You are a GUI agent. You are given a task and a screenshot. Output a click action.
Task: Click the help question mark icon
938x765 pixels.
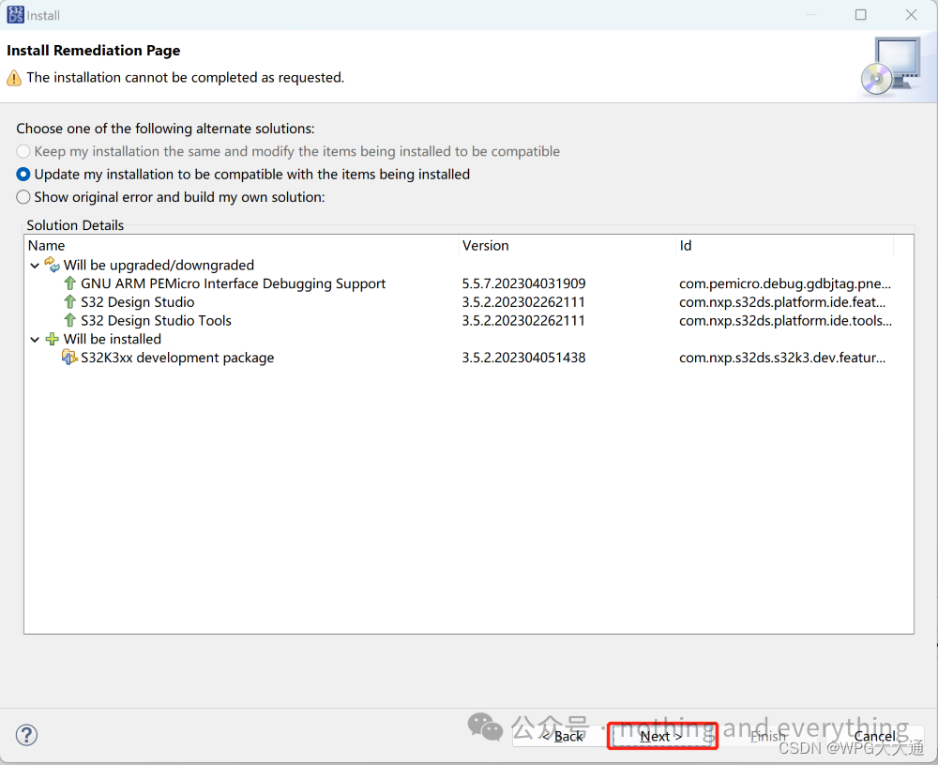(26, 734)
